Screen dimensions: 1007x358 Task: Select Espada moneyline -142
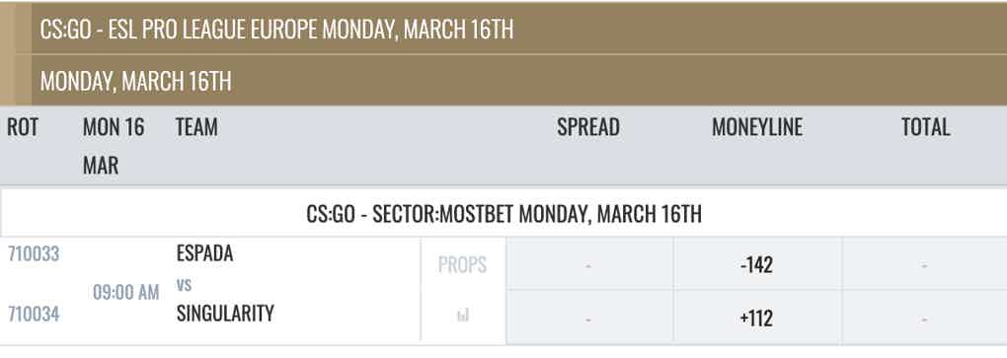click(x=757, y=263)
